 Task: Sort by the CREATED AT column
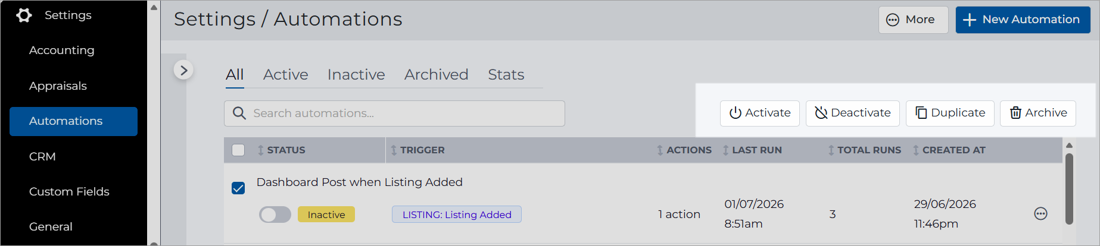[949, 150]
